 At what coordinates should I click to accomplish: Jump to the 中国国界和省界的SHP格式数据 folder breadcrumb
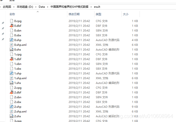[x=69, y=7]
